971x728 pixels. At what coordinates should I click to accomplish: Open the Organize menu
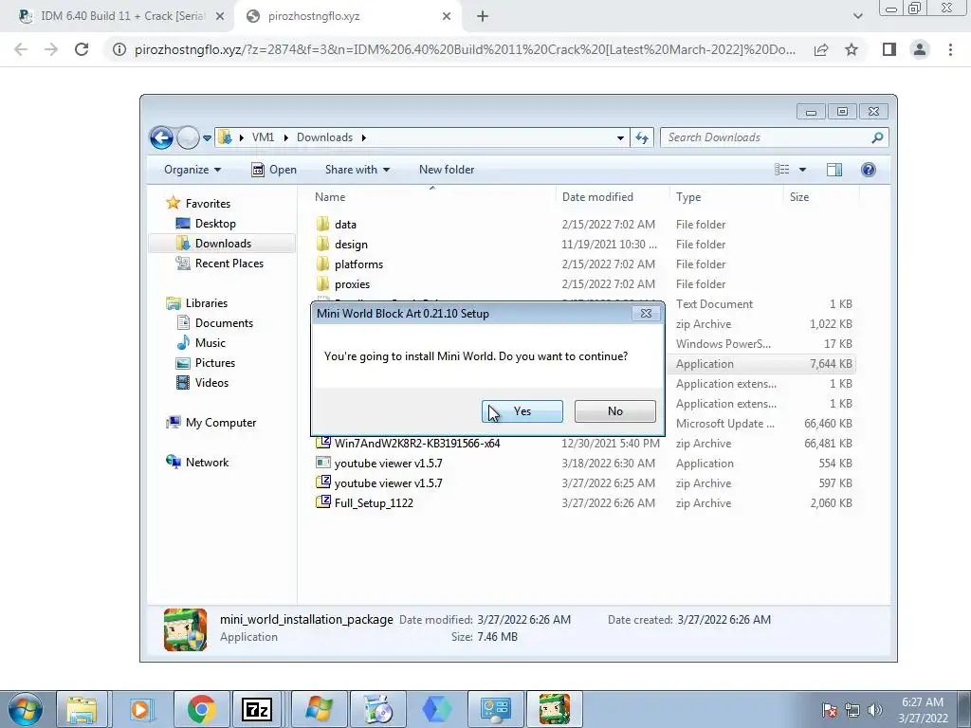[x=192, y=170]
